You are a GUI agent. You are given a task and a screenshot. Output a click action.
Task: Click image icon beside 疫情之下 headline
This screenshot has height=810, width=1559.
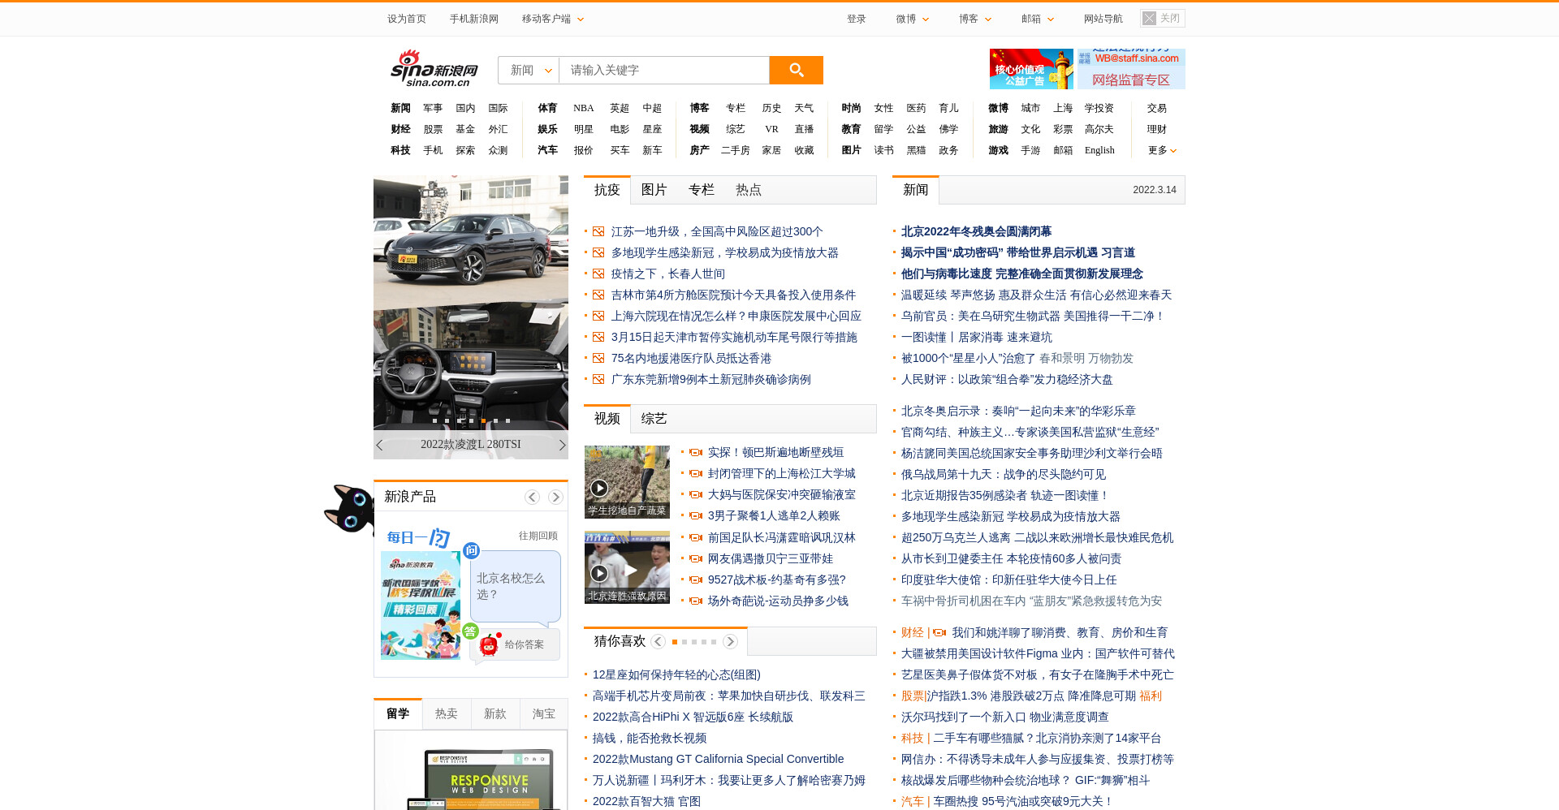point(598,274)
